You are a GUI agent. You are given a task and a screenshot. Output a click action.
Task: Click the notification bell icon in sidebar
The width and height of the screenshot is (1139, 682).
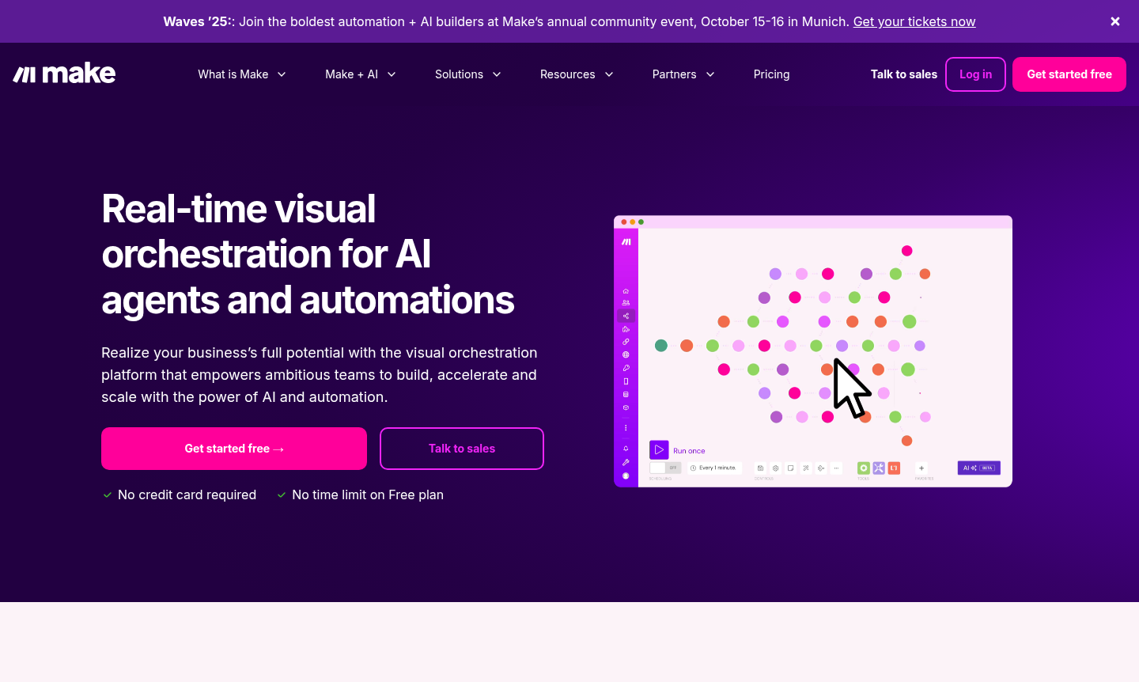pos(626,449)
